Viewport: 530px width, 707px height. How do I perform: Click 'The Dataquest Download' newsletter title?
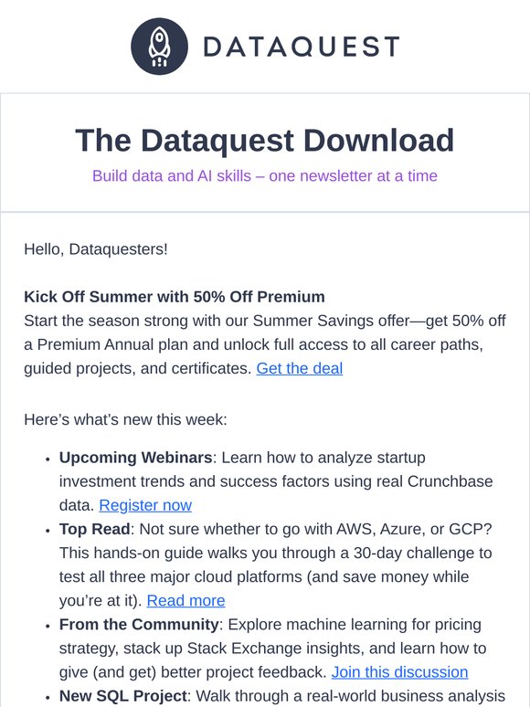click(x=265, y=141)
